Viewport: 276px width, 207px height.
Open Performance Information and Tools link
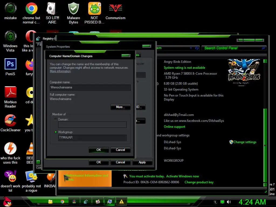click(87, 177)
